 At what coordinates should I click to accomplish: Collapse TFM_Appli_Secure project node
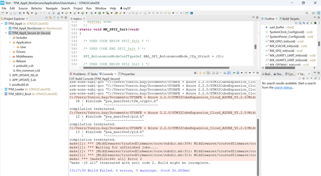(x=6, y=33)
